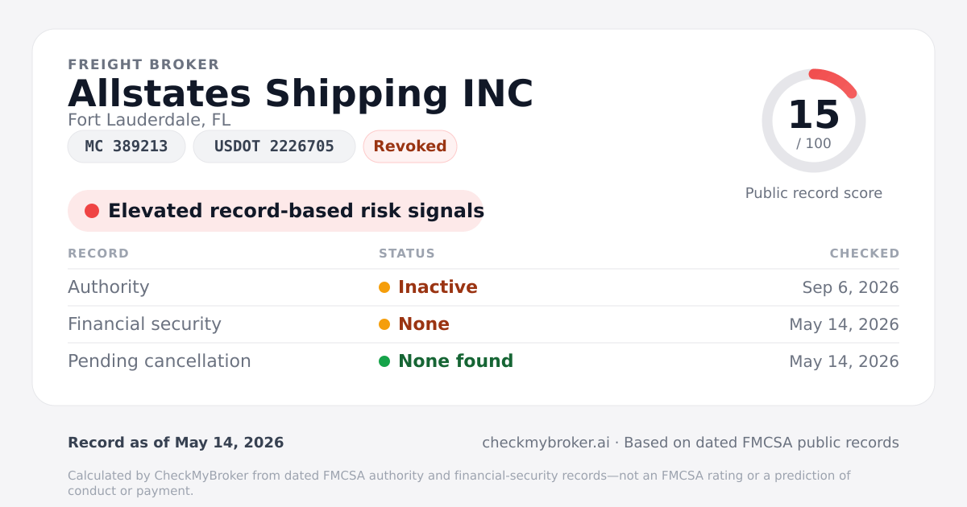Select the USDOT 2226705 badge
Image resolution: width=967 pixels, height=507 pixels.
(274, 146)
